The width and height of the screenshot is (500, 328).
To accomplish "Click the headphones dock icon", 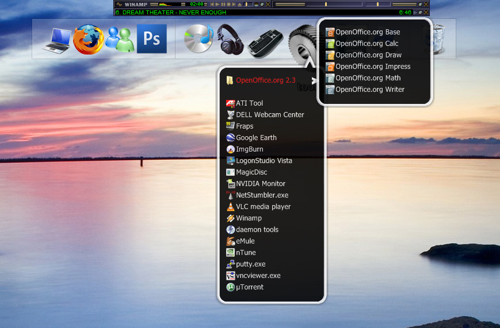I will pos(230,39).
